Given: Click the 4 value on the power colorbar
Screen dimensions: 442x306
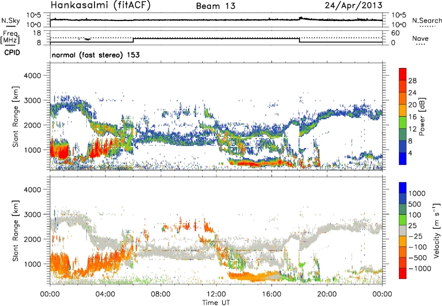Looking at the screenshot, I should point(411,154).
